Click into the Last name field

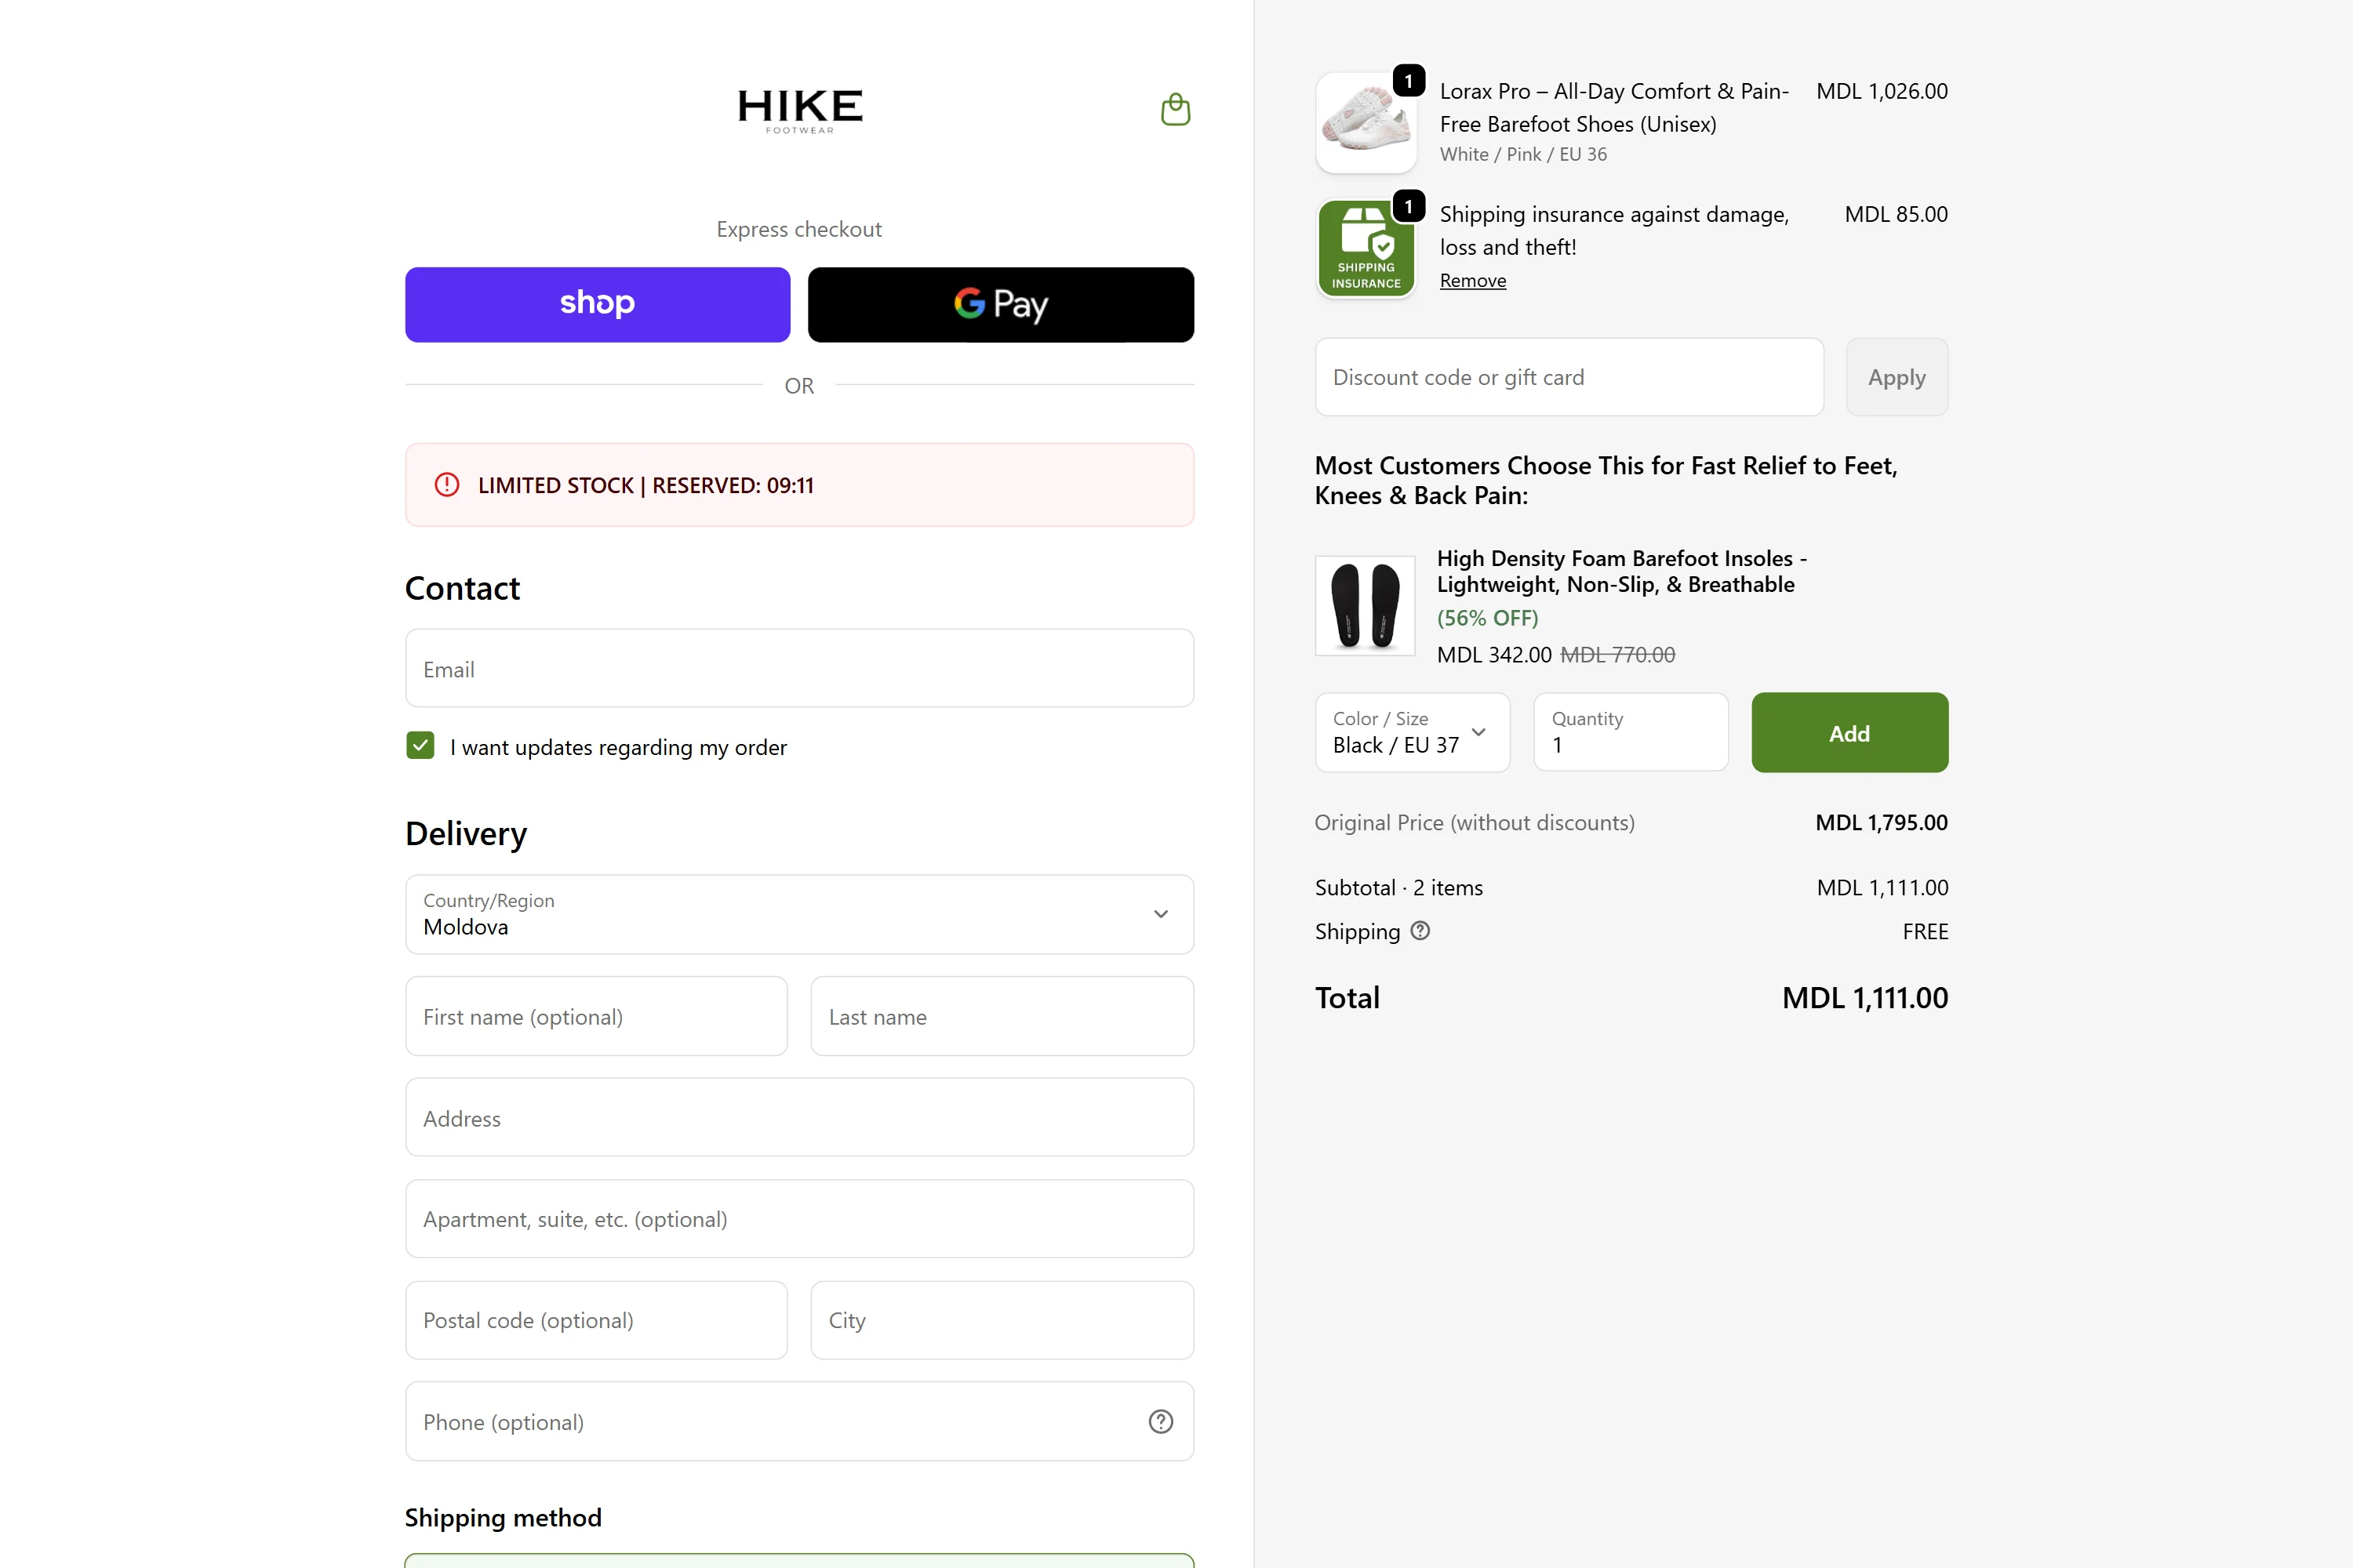[1002, 1016]
